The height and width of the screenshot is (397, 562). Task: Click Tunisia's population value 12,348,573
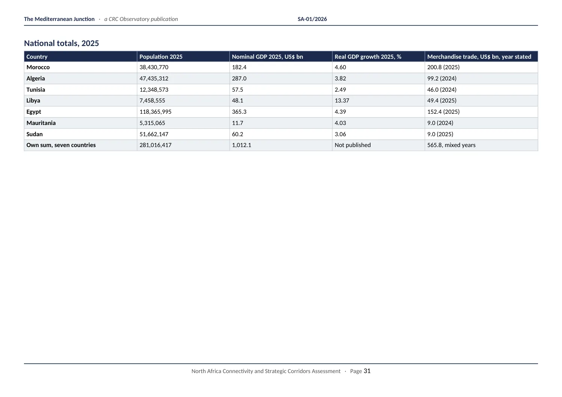(x=154, y=90)
